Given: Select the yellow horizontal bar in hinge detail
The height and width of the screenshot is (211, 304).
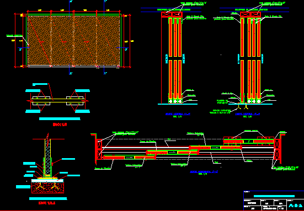Looking at the screenshot, I should [58, 101].
